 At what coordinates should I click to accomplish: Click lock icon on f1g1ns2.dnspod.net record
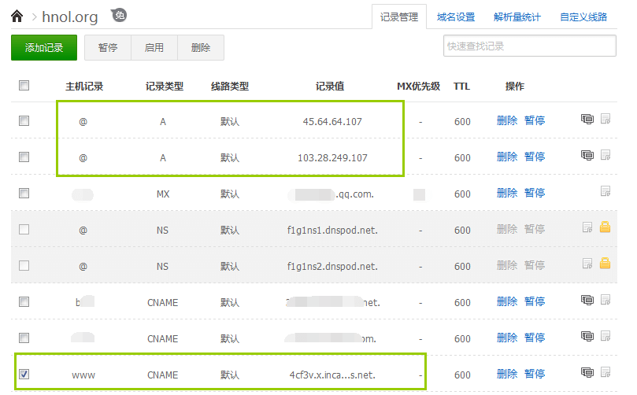tap(605, 263)
